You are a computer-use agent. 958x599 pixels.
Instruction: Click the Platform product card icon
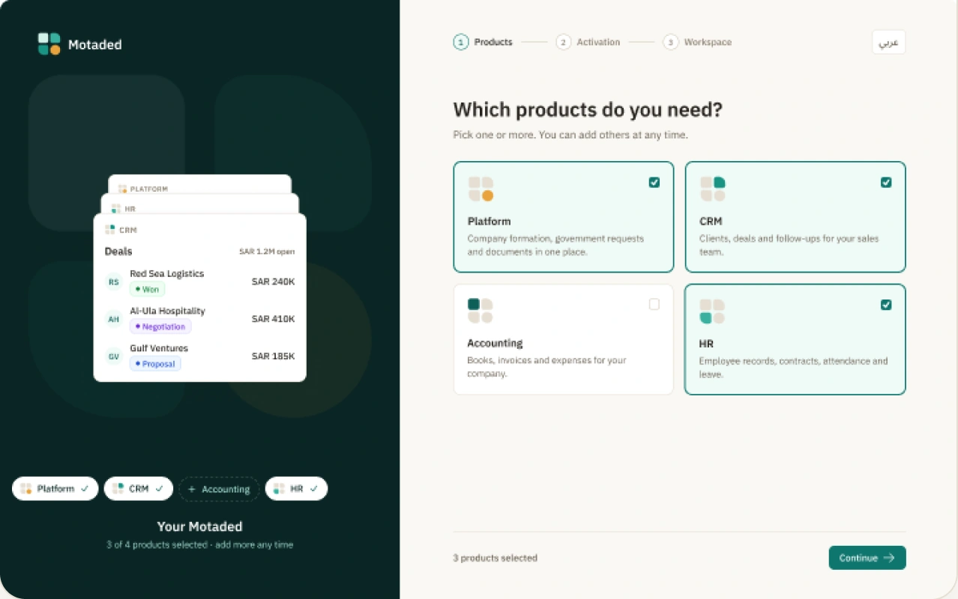coord(480,189)
